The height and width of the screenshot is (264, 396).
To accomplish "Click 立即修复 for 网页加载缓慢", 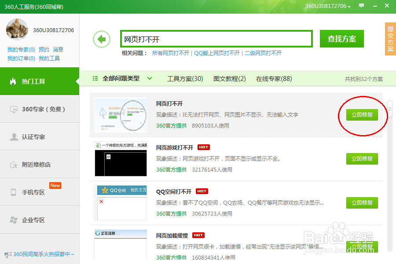I will click(362, 247).
